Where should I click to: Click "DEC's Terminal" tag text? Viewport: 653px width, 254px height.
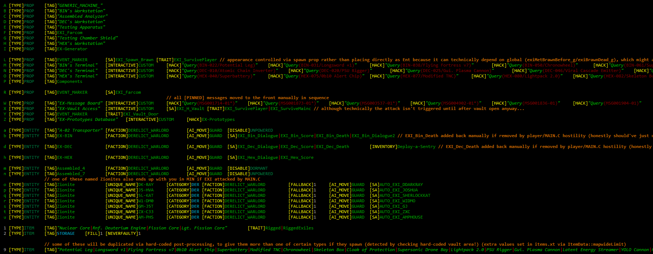77,71
